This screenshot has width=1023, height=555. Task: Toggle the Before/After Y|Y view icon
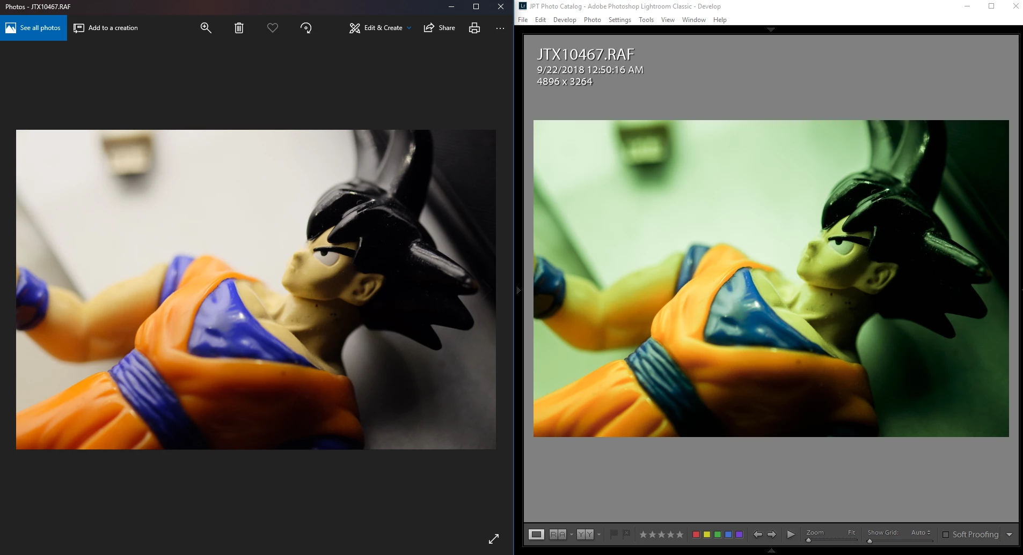585,534
